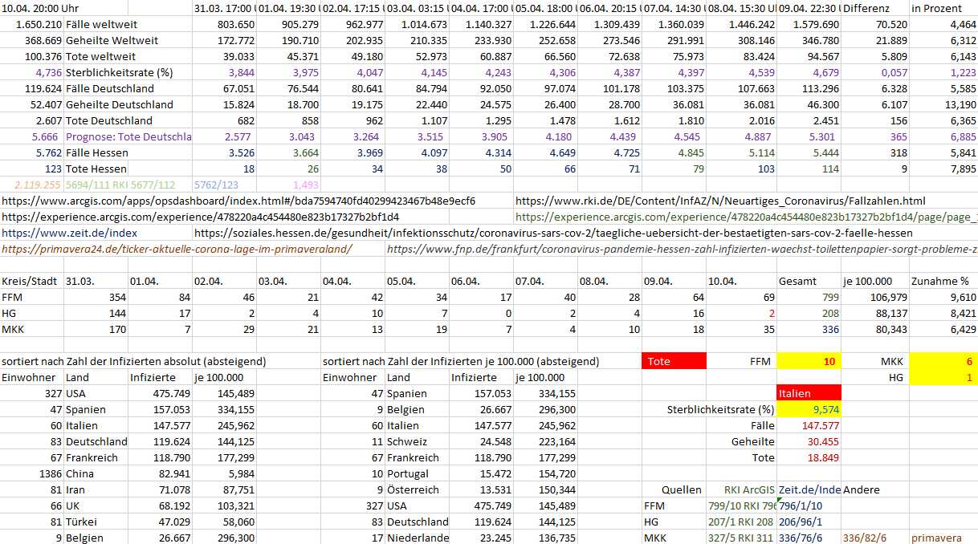This screenshot has width=978, height=544.
Task: Click the blue '5762/123' cell
Action: (x=217, y=185)
